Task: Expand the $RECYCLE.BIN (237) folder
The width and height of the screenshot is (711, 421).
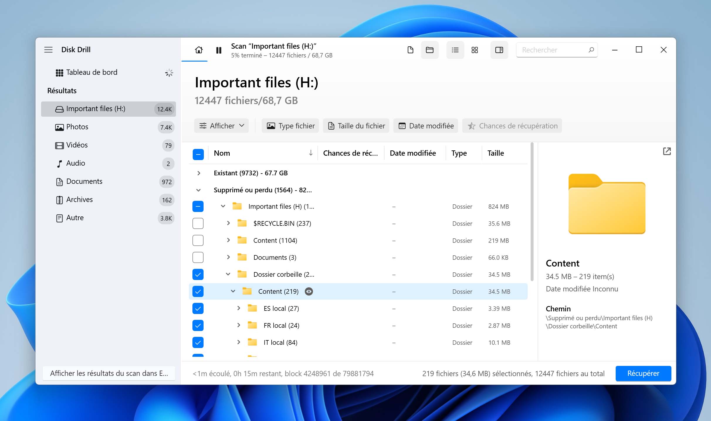Action: click(228, 223)
